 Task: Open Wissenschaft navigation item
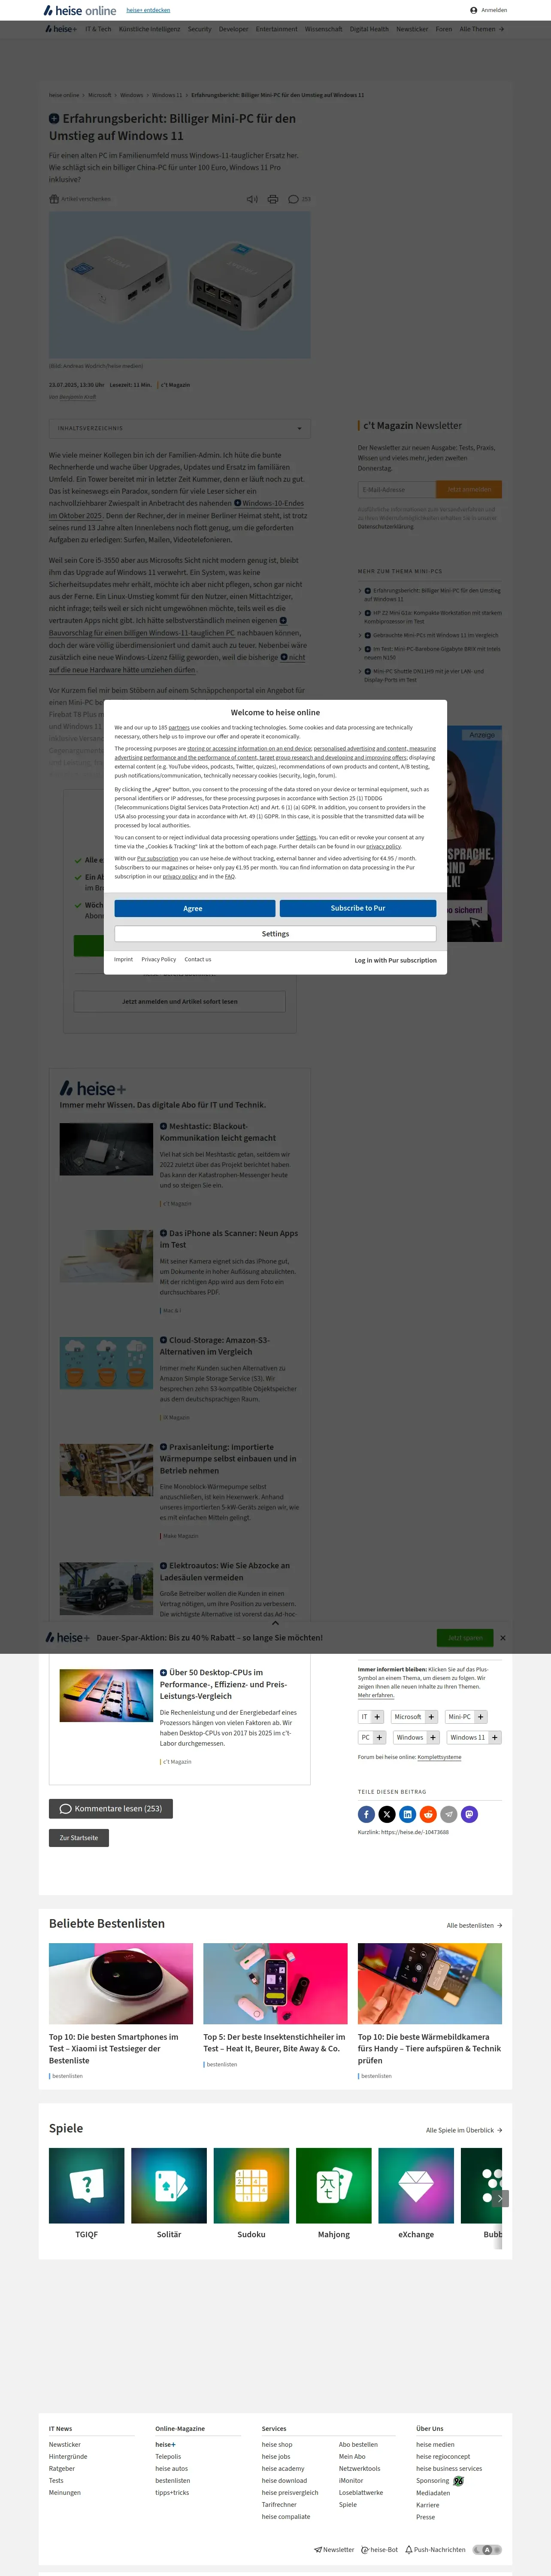click(x=323, y=29)
